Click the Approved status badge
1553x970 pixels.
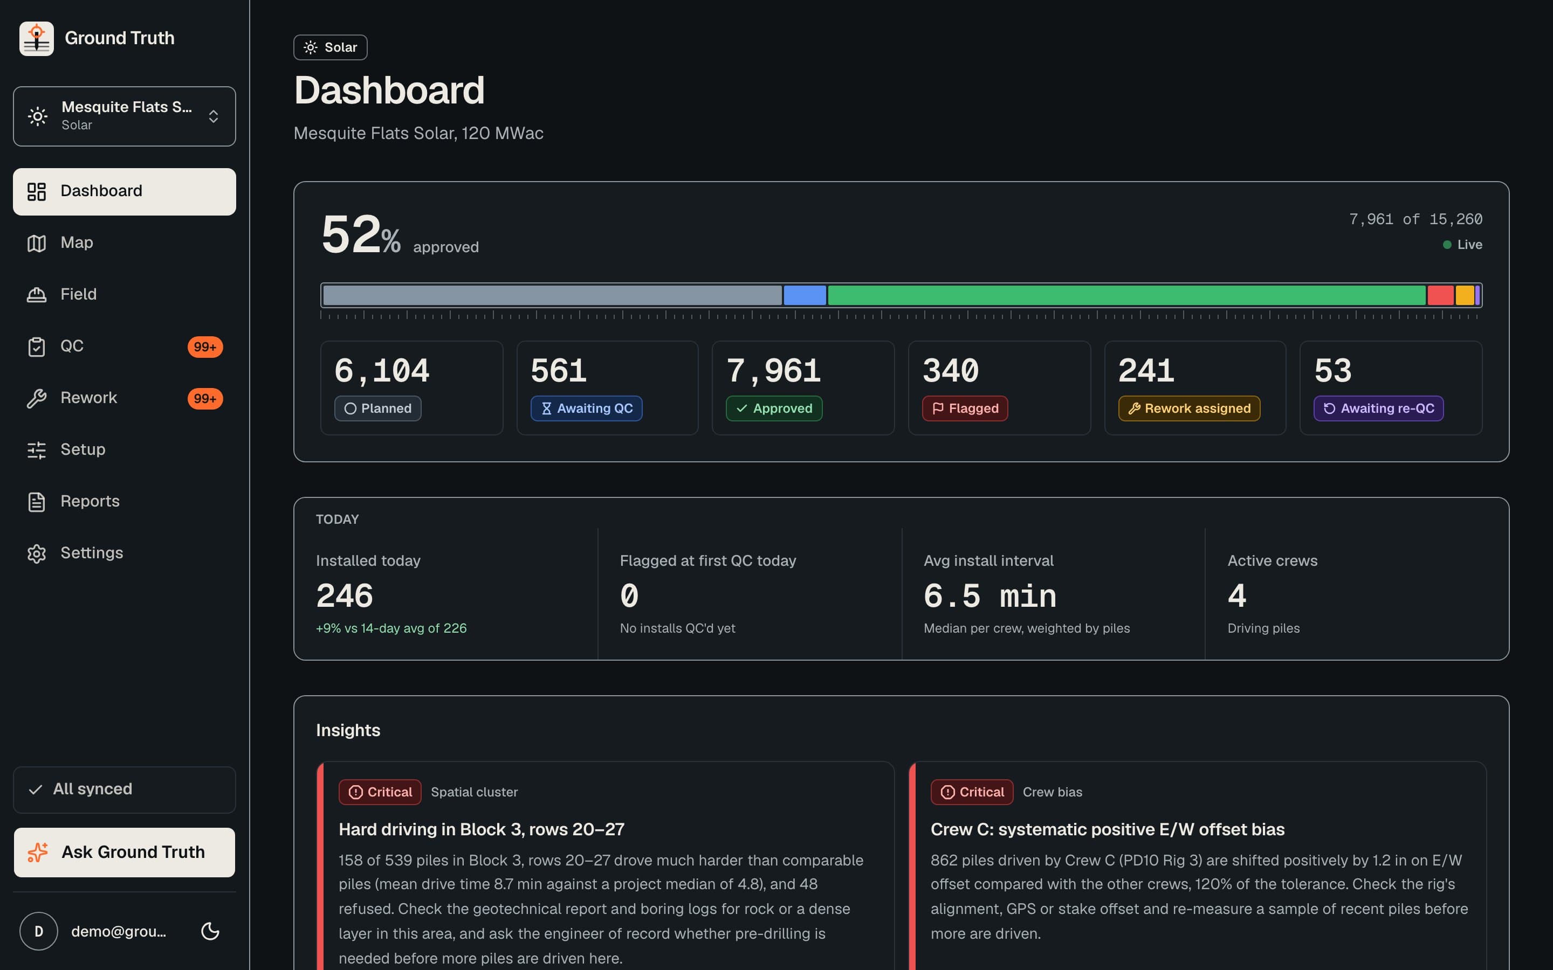[x=774, y=408]
